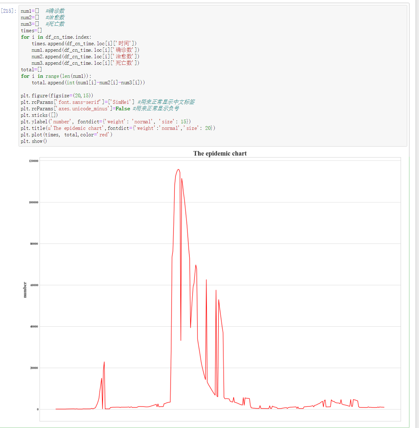Screen dimensions: 419x428
Task: Click the plt.title code line
Action: 118,128
